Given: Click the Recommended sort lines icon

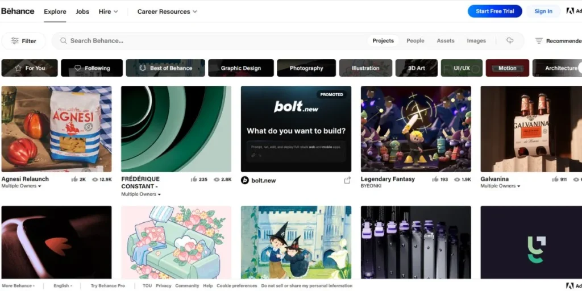Looking at the screenshot, I should click(539, 41).
